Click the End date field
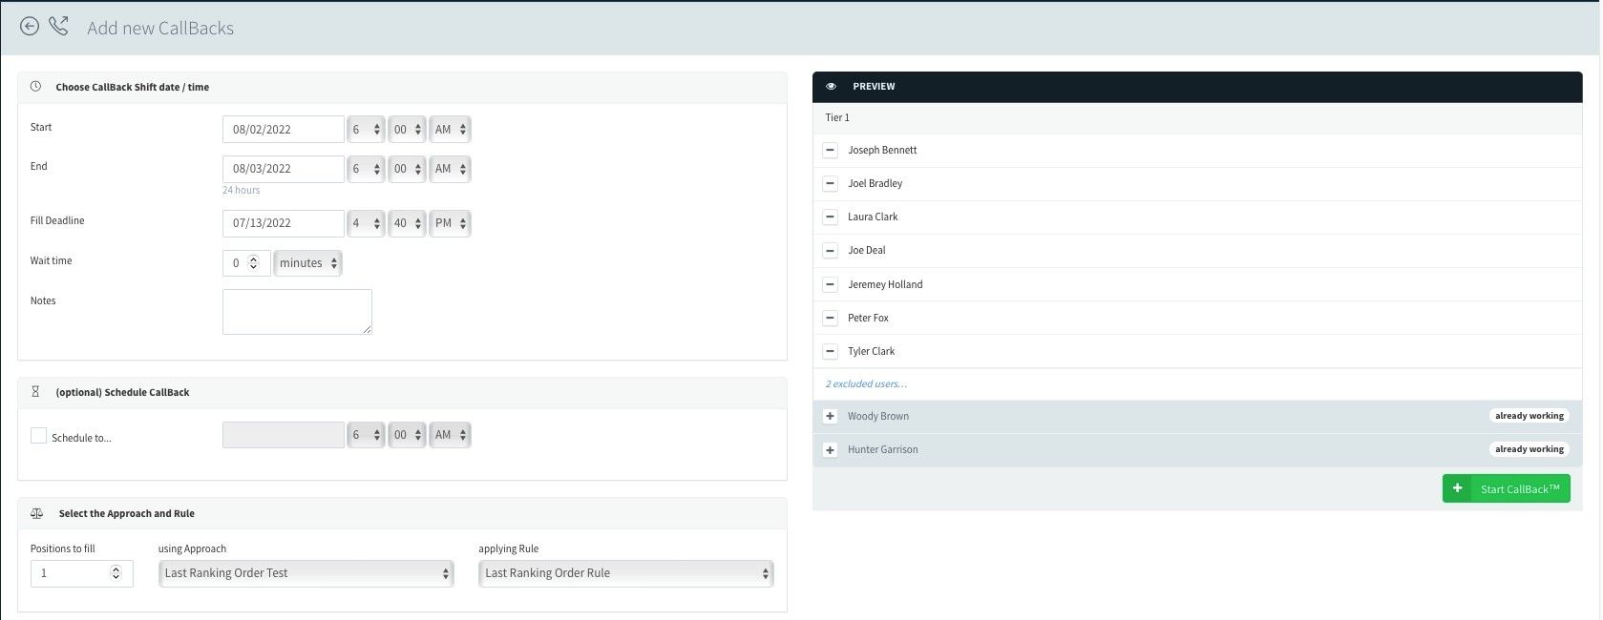Image resolution: width=1603 pixels, height=620 pixels. click(x=283, y=169)
